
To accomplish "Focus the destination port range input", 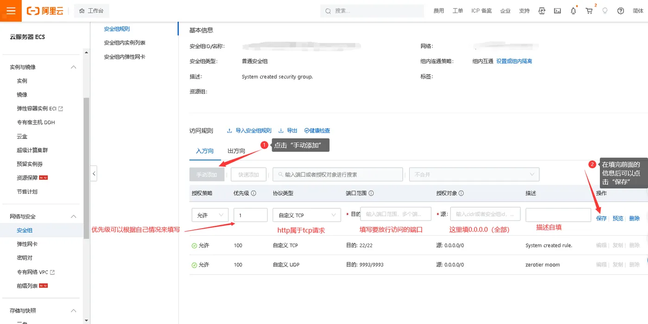I will [396, 214].
